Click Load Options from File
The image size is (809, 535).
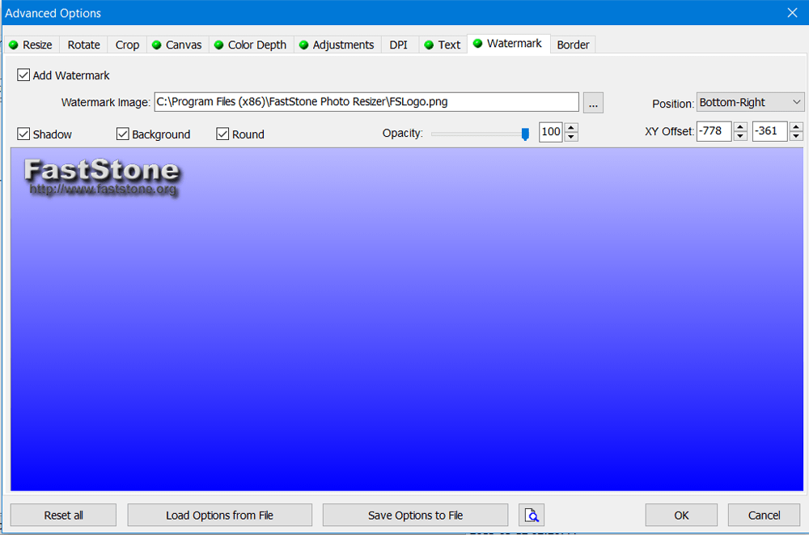click(219, 515)
